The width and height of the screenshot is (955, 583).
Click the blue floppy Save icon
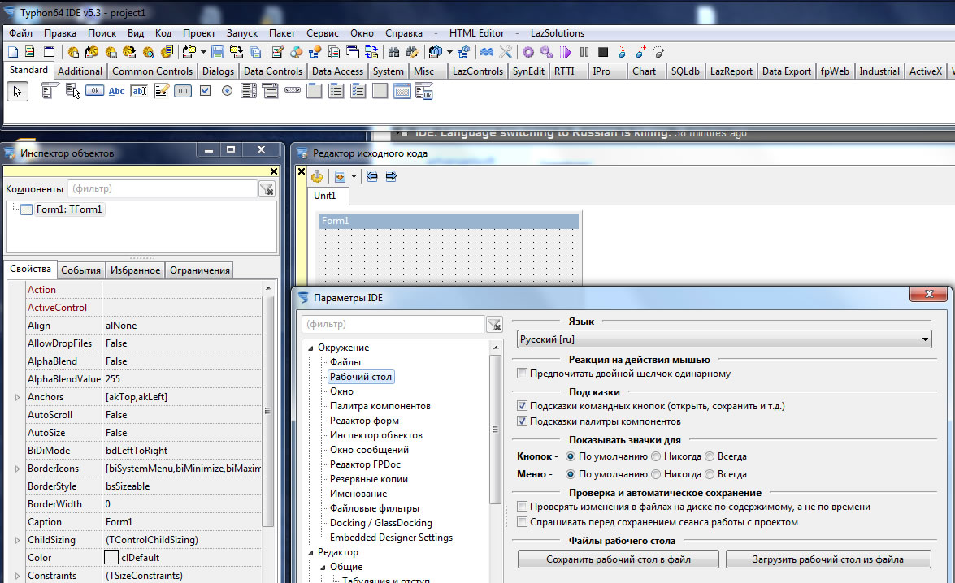218,52
